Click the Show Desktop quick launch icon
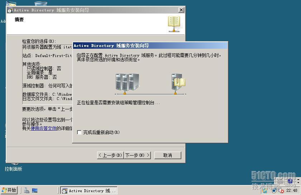The image size is (301, 195). coord(35,190)
